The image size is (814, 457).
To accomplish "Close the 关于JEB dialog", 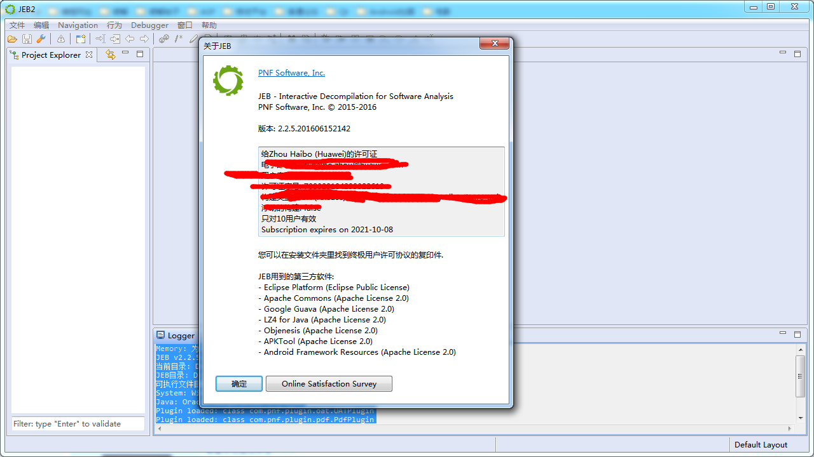I will coord(494,43).
